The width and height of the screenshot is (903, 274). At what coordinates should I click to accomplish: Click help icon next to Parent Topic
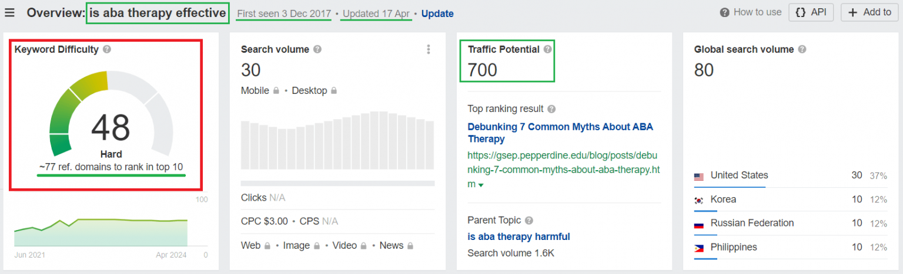[x=529, y=221]
